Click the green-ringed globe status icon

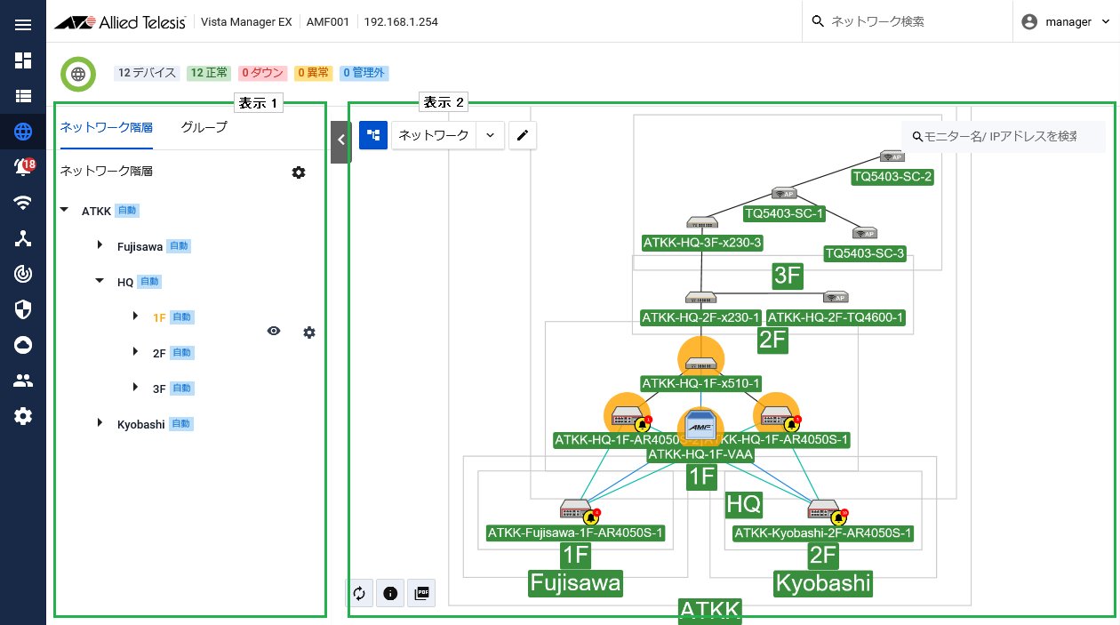(78, 74)
